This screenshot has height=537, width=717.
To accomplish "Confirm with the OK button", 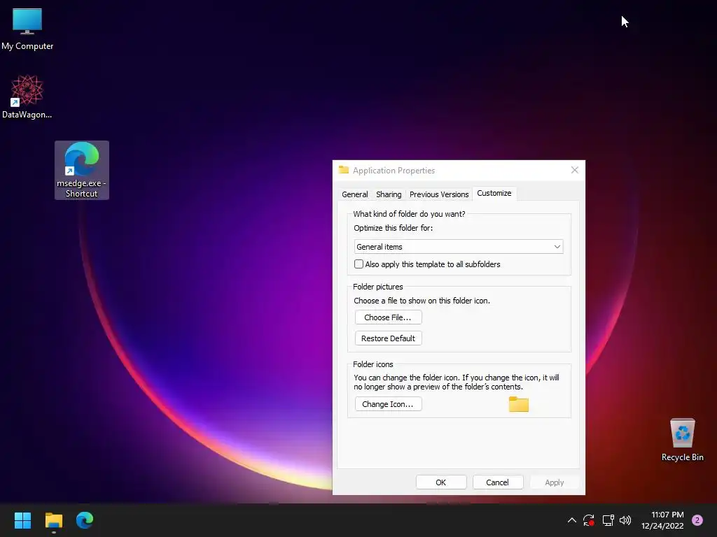I will (x=441, y=482).
